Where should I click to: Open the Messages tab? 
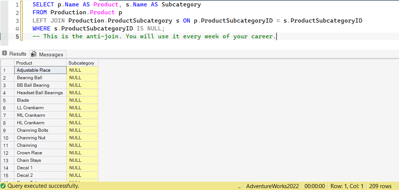tap(48, 54)
